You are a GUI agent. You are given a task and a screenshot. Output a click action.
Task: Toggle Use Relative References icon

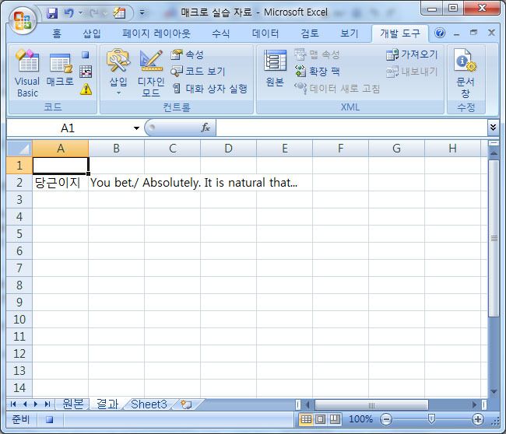click(x=86, y=72)
